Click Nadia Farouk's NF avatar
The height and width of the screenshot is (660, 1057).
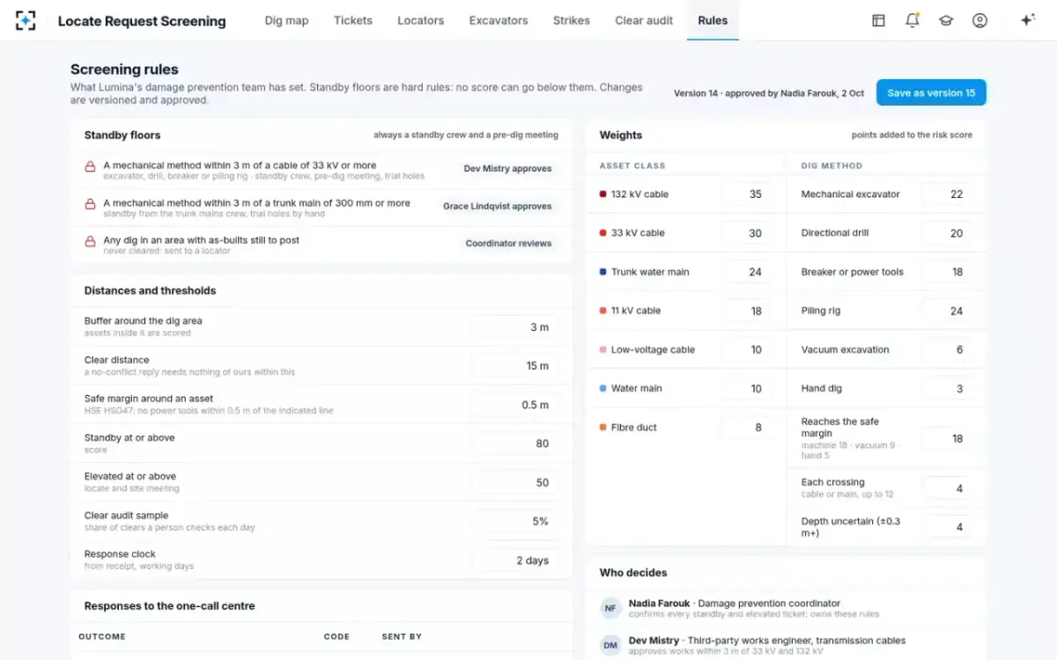click(x=610, y=607)
